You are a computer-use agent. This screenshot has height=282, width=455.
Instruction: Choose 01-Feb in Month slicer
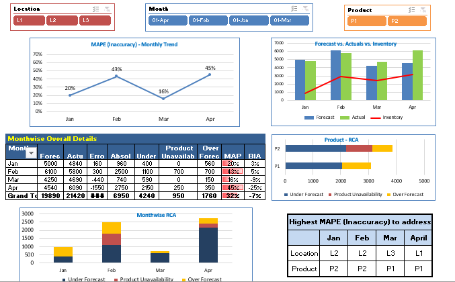tap(208, 20)
